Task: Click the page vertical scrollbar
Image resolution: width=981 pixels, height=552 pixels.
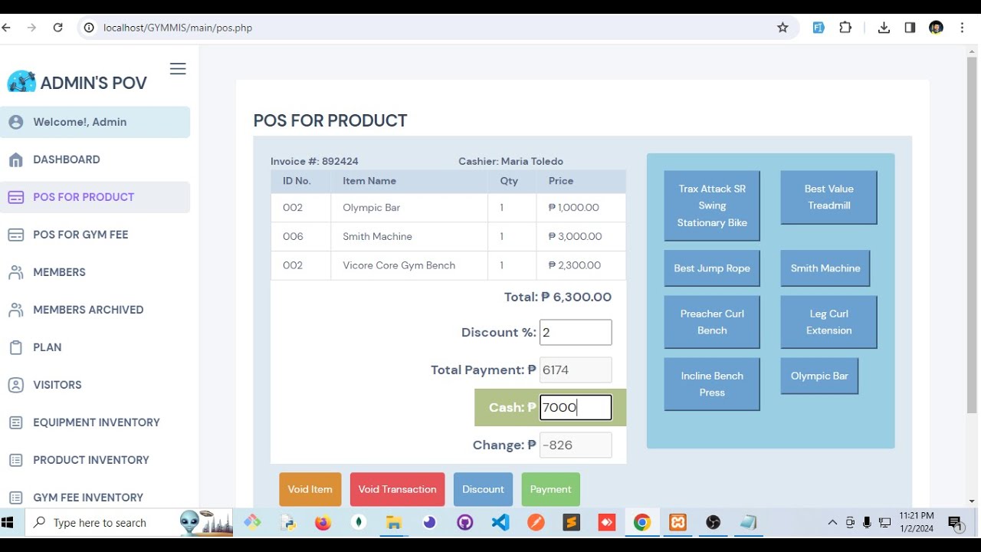Action: click(x=972, y=234)
